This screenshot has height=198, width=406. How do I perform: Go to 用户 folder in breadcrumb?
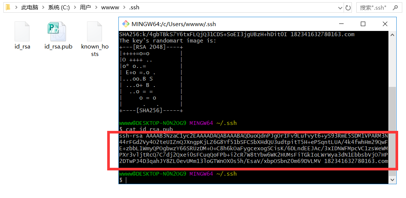(x=86, y=7)
